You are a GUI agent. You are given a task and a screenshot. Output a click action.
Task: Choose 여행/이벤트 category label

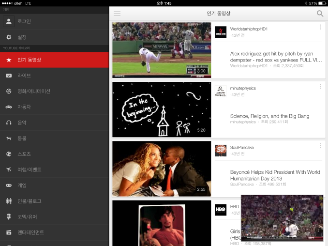coord(30,169)
